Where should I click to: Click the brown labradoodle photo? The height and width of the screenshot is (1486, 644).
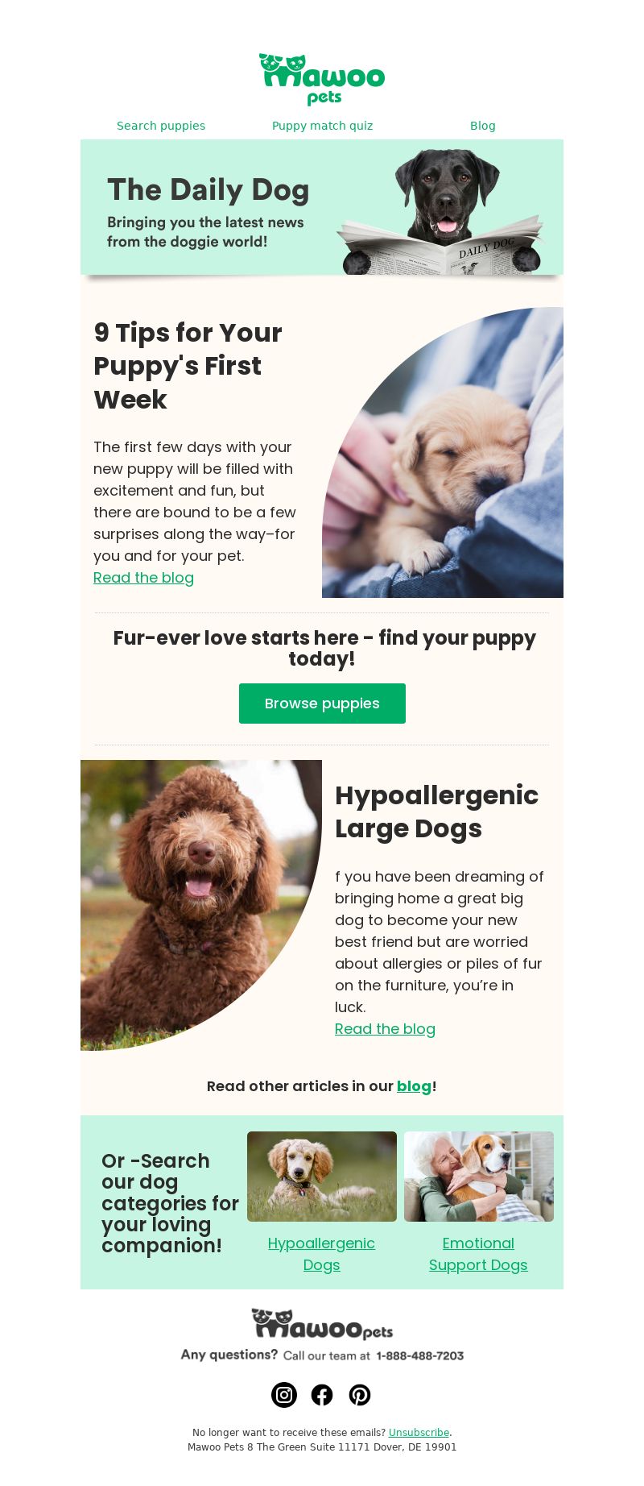point(201,905)
